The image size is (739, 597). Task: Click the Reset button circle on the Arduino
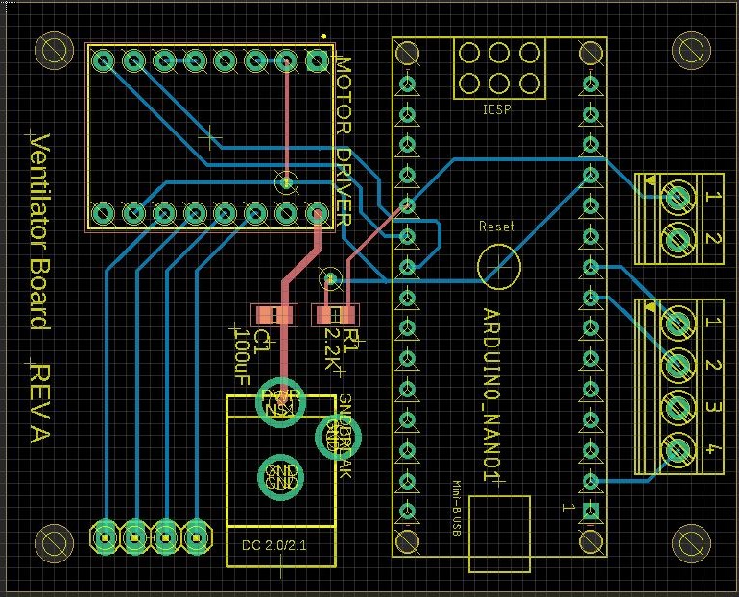tap(498, 263)
